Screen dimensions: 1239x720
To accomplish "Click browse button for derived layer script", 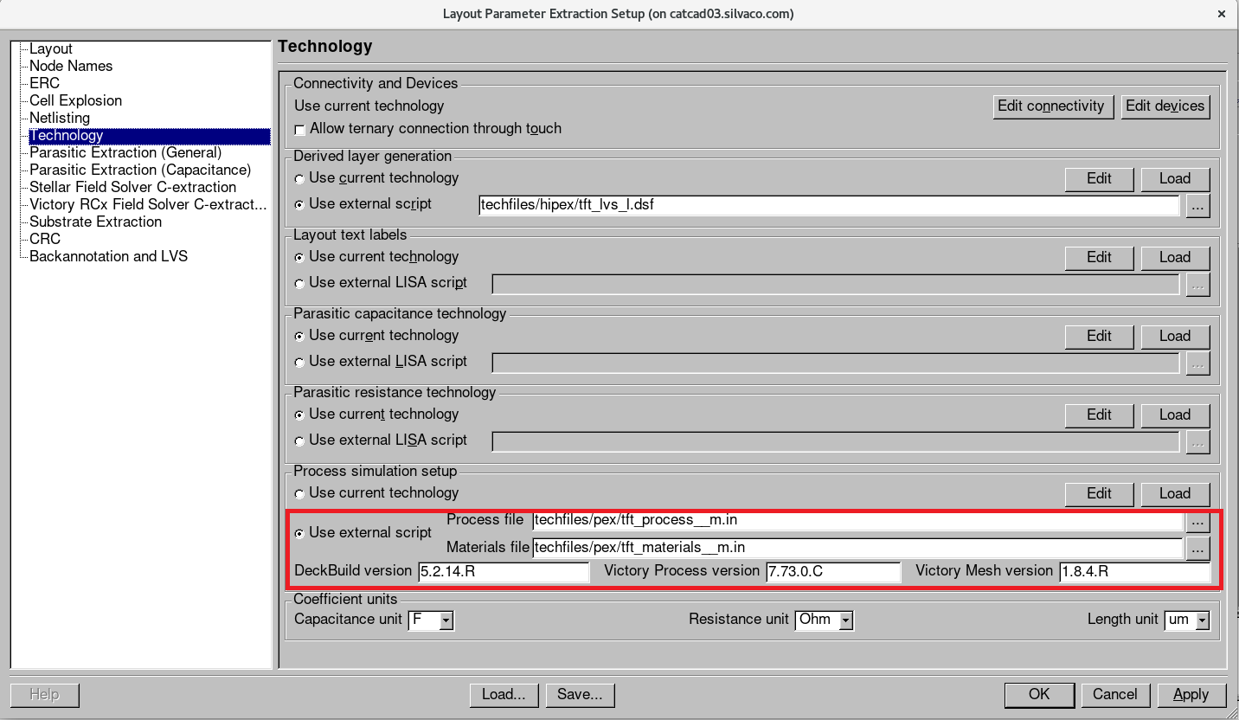I will [1197, 206].
